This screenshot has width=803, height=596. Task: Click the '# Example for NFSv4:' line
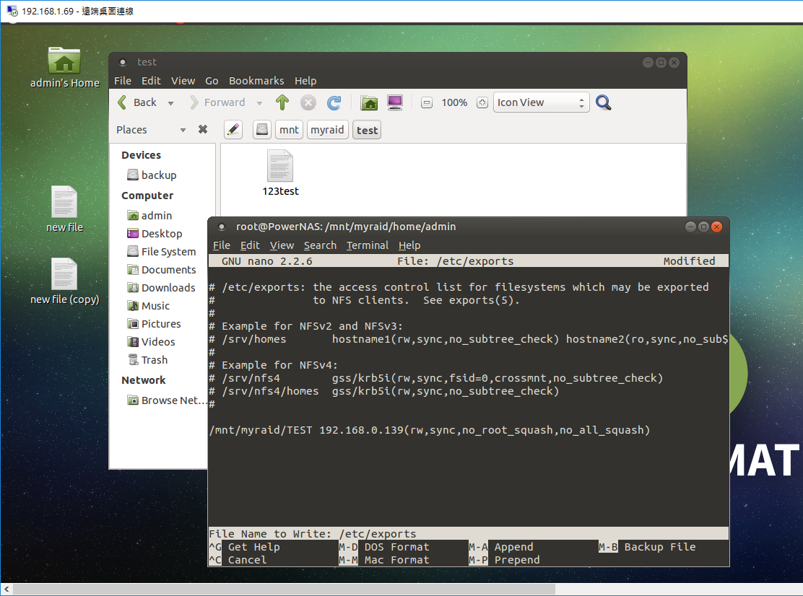pos(274,365)
